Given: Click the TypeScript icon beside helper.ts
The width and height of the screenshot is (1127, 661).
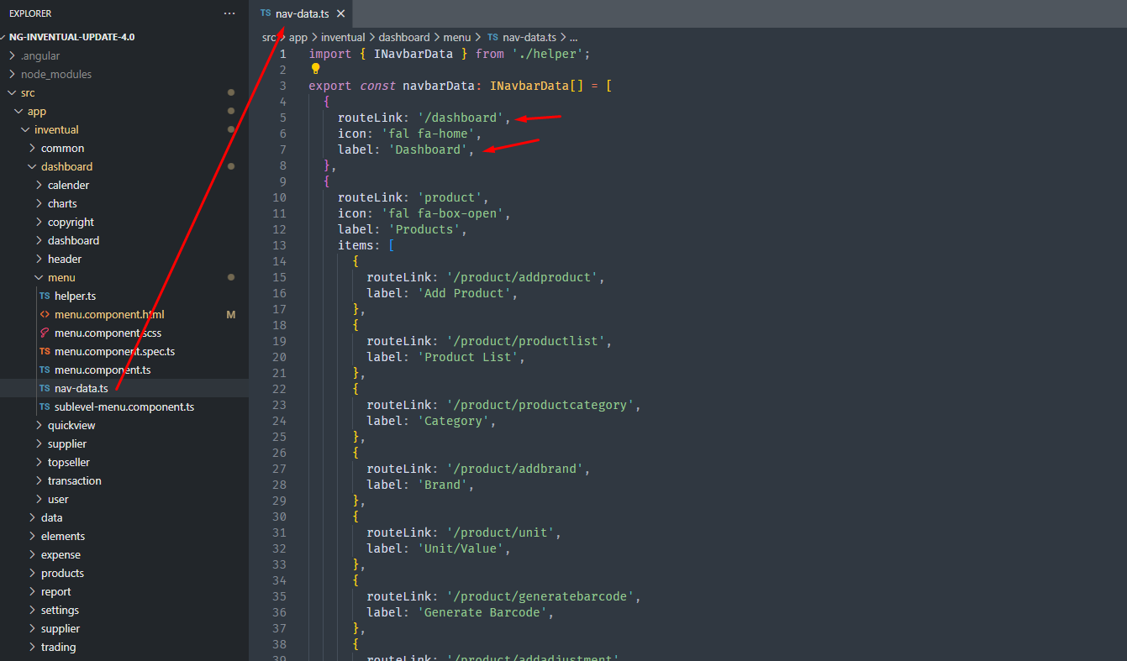Looking at the screenshot, I should click(45, 296).
